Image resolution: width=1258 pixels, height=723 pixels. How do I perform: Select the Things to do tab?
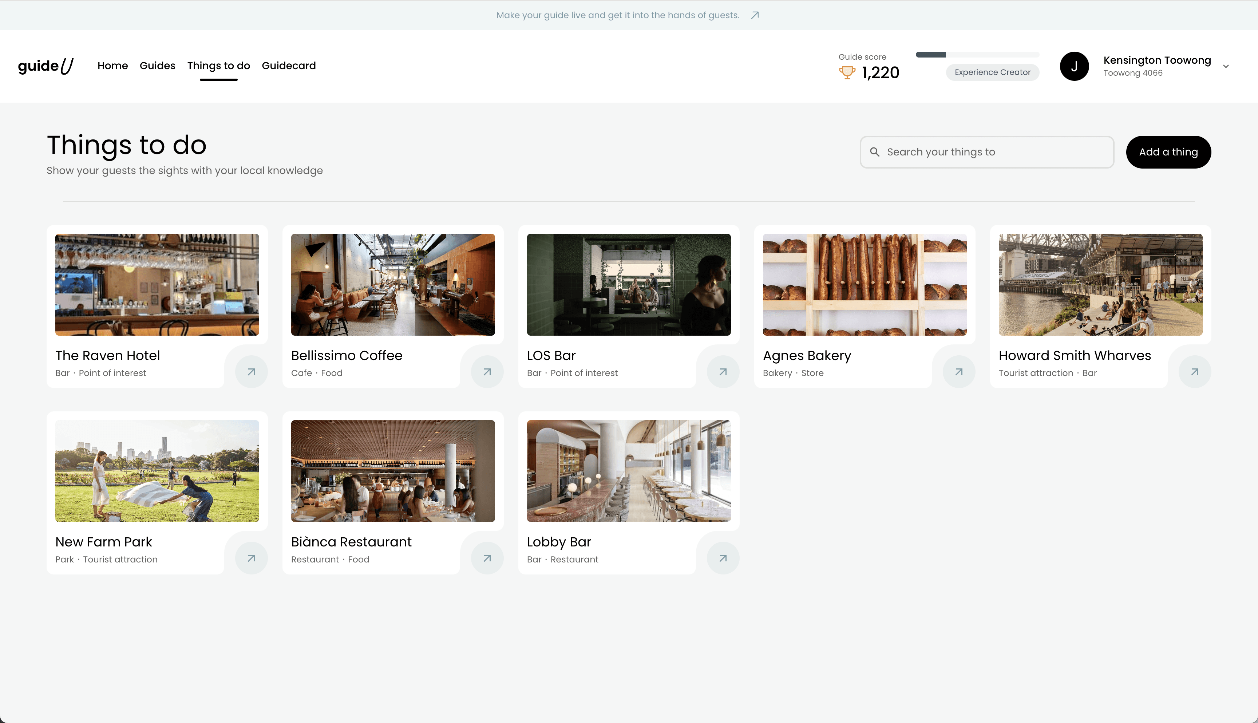(218, 66)
